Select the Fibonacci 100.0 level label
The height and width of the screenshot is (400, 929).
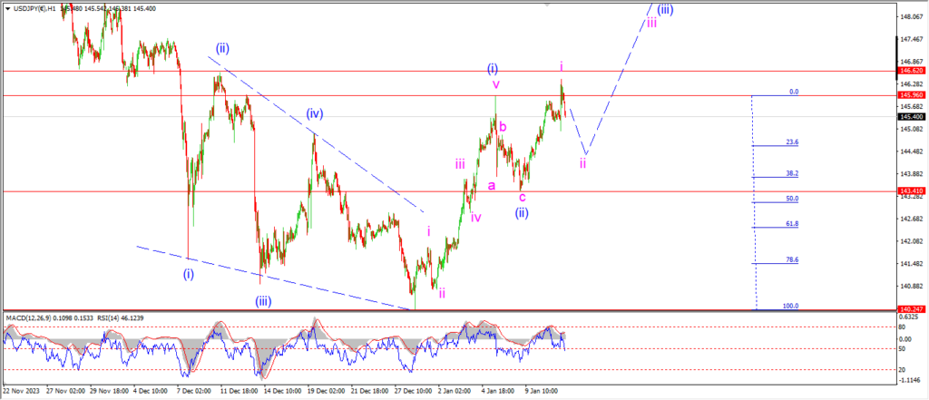tap(790, 307)
